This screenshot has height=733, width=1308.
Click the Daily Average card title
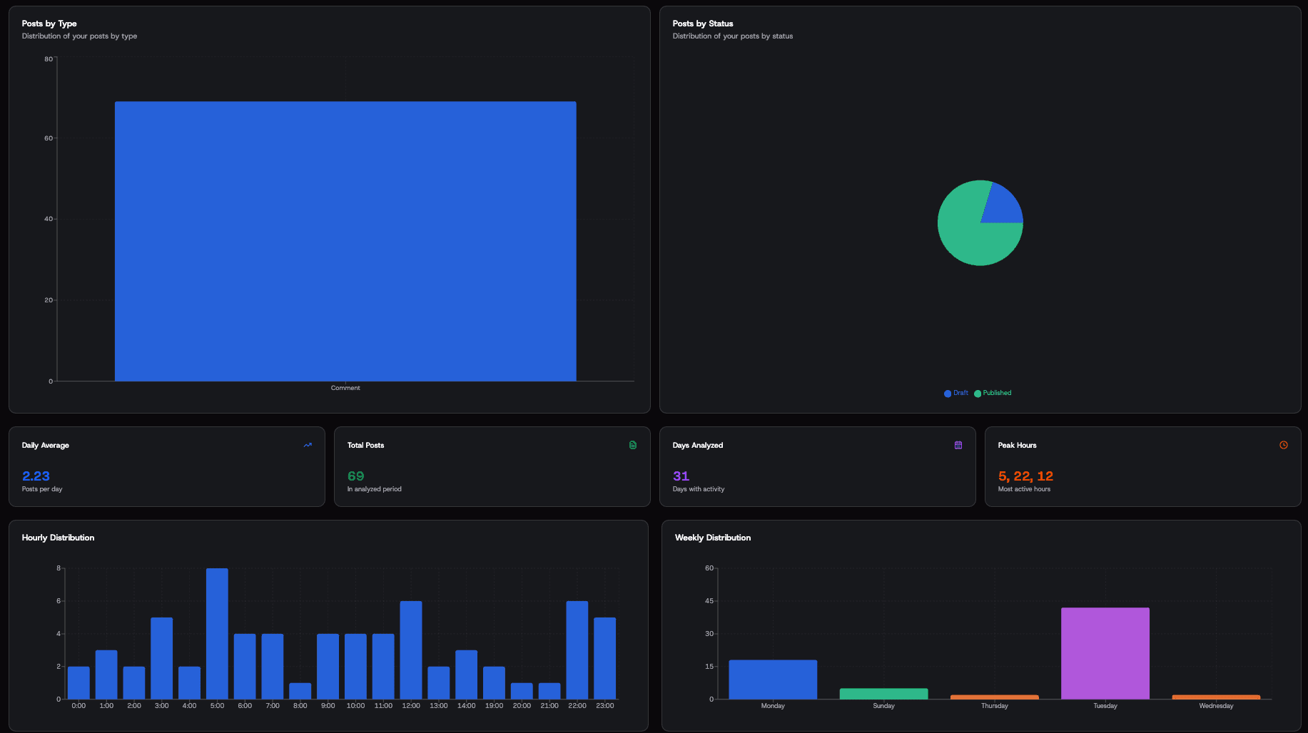pos(46,446)
